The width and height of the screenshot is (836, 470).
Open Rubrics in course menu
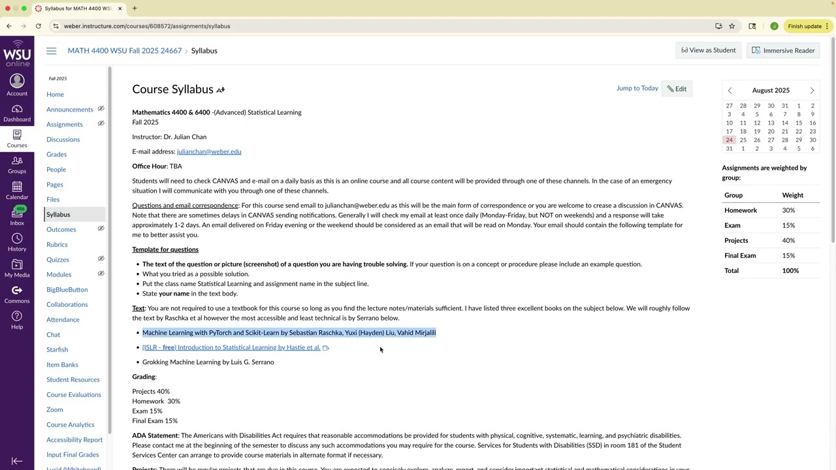coord(57,245)
